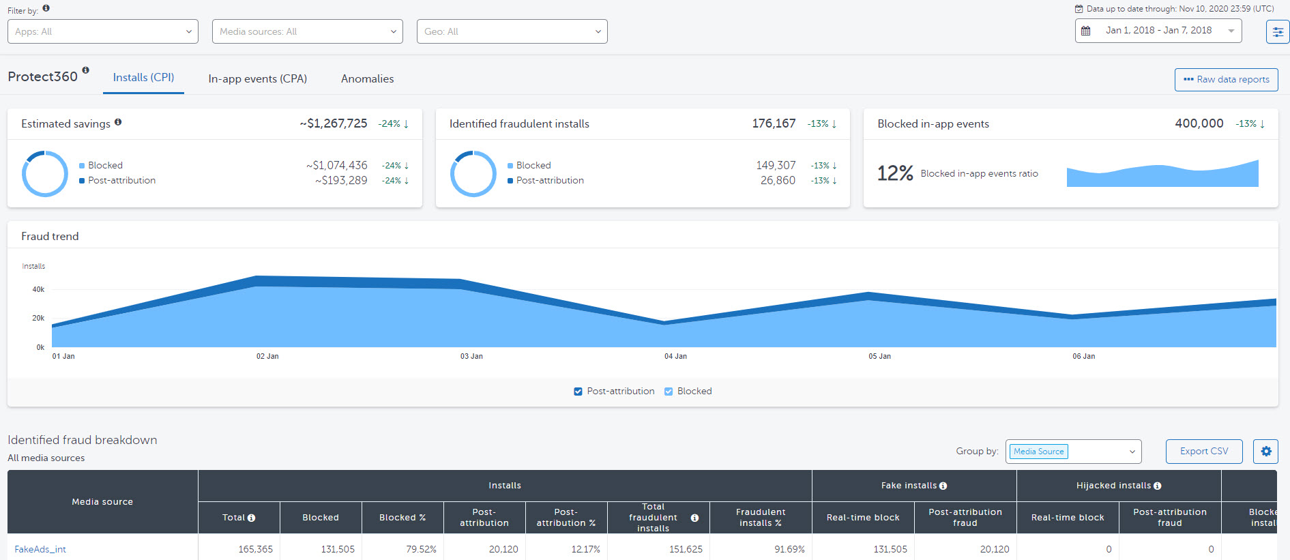The width and height of the screenshot is (1290, 560).
Task: Open the Anomalies tab
Action: coord(367,79)
